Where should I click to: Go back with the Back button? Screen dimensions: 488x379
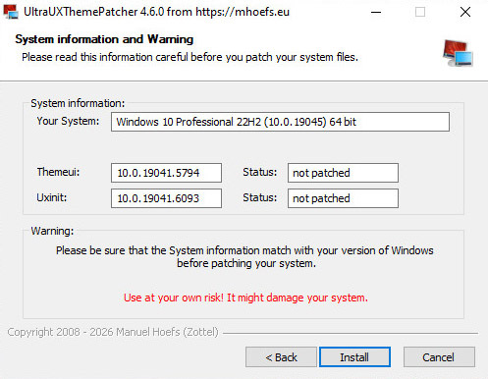point(281,357)
